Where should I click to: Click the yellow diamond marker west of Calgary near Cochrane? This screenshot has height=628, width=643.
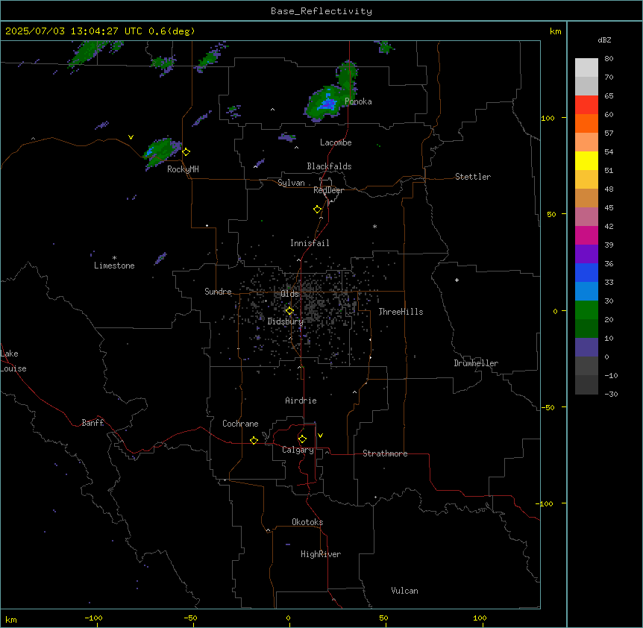pos(254,440)
